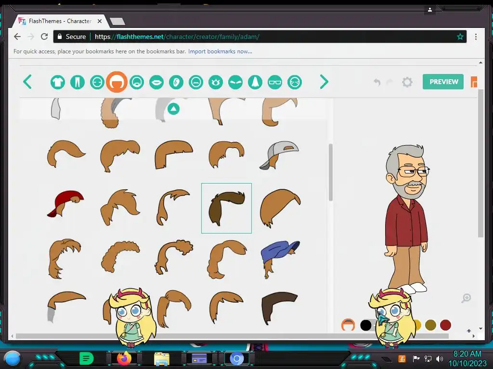Select the highlighted dark brown hairstyle
The height and width of the screenshot is (369, 493).
pyautogui.click(x=226, y=208)
